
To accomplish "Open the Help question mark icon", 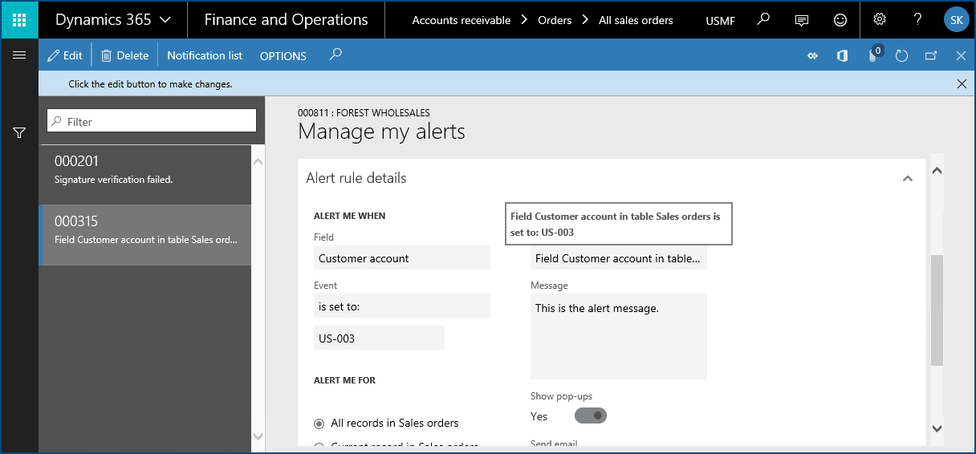I will point(918,19).
